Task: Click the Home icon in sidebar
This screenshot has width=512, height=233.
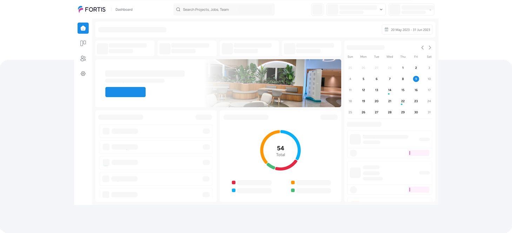Action: tap(83, 28)
